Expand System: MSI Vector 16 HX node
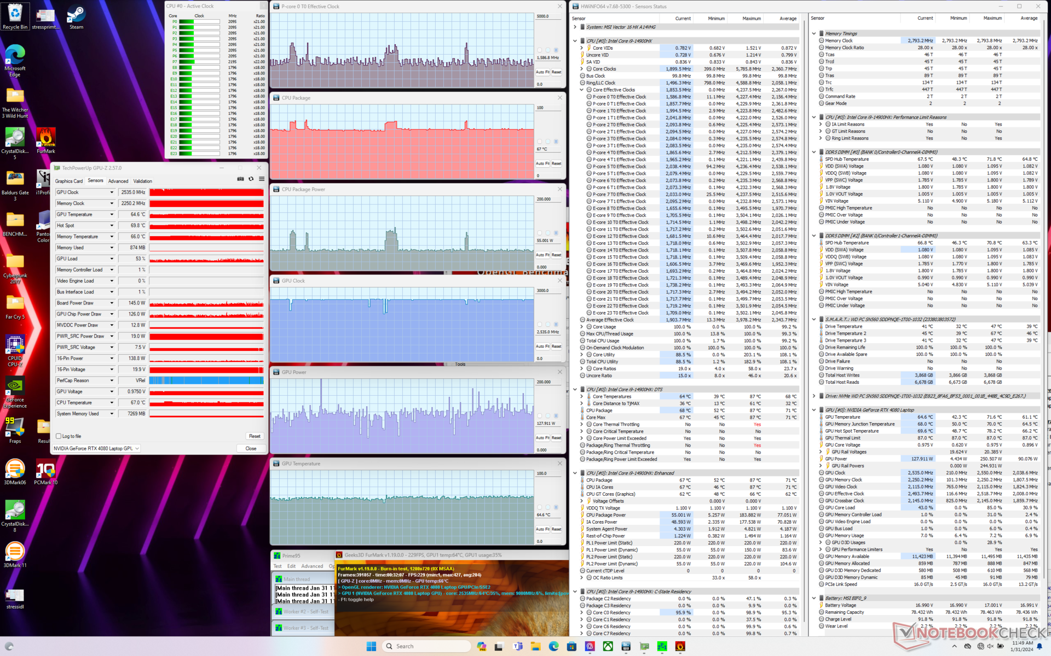Viewport: 1051px width, 656px height. 575,27
